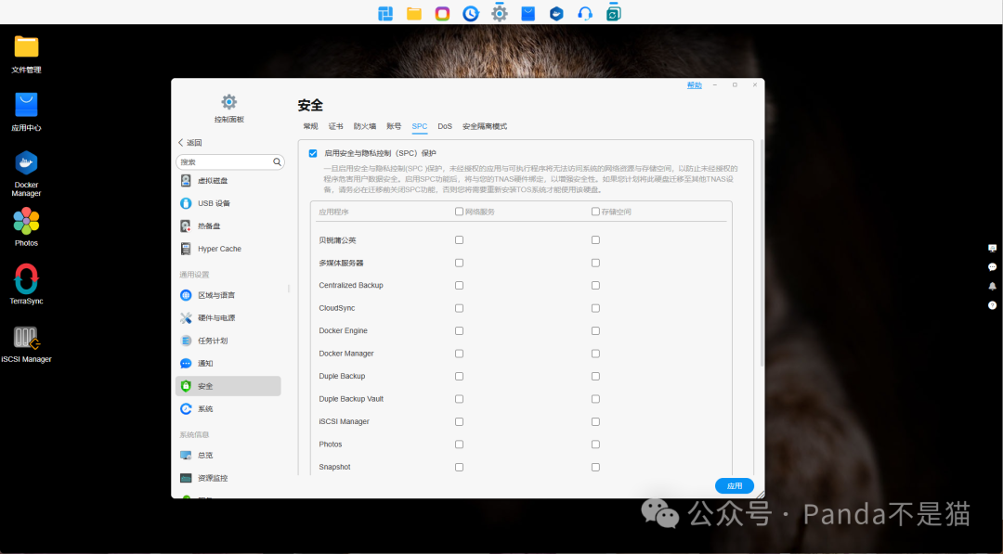Open 帮助 from the window title bar
Screen dimensions: 1003x554
[694, 84]
